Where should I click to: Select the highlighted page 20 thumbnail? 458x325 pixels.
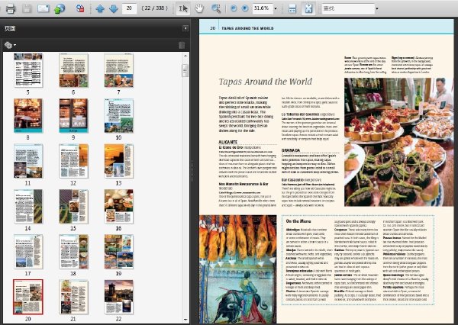coord(28,297)
